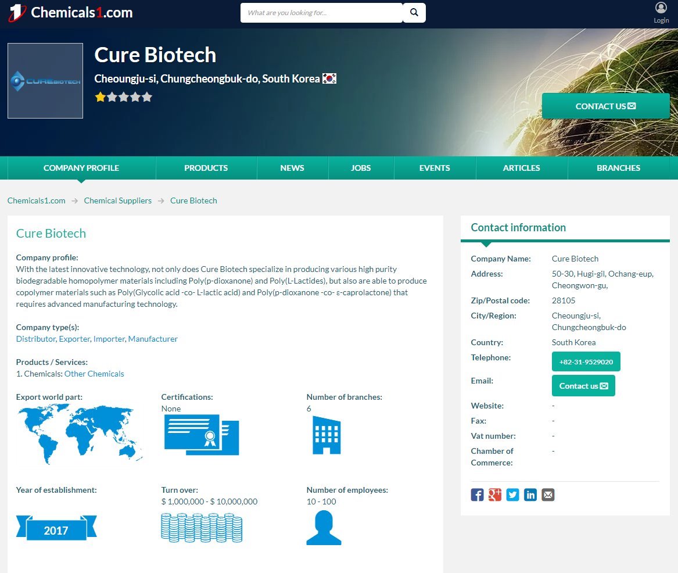Click the green Cure Biotech profile heading

(51, 234)
